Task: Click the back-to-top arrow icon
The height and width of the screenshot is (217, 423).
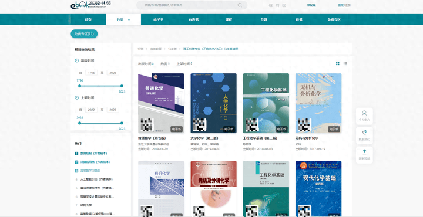Action: pos(364,151)
